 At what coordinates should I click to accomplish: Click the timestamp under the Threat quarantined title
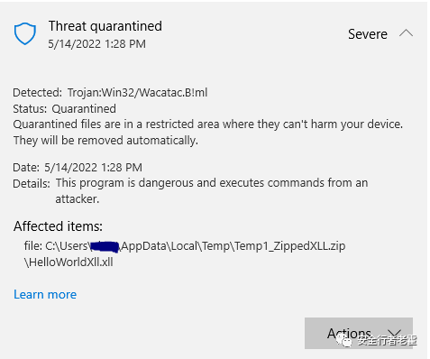coord(97,44)
